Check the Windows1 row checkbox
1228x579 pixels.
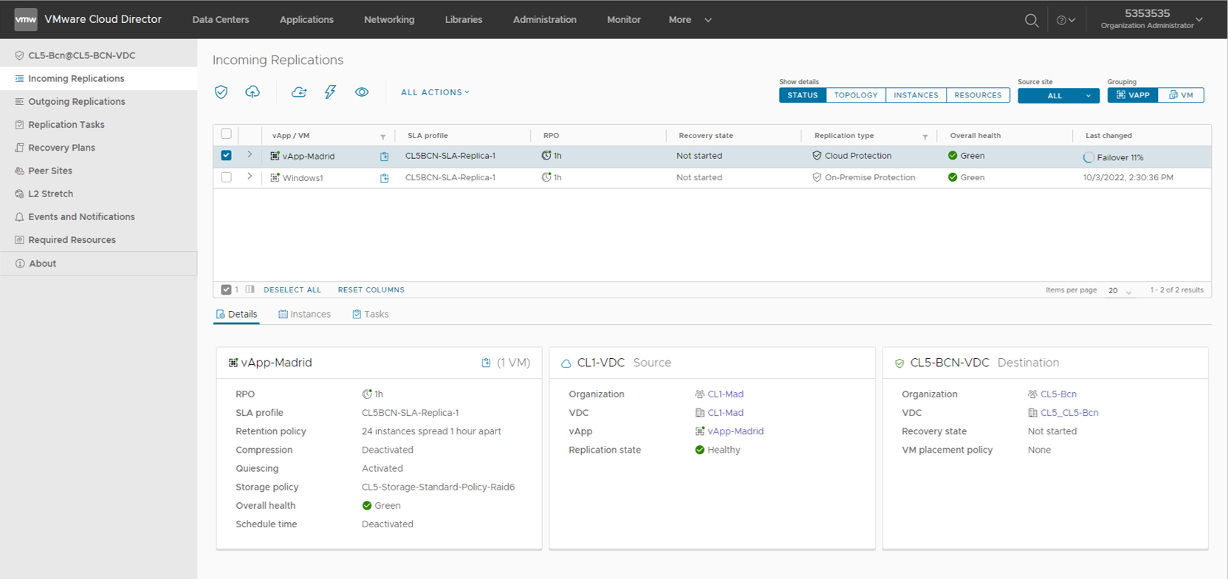[226, 177]
